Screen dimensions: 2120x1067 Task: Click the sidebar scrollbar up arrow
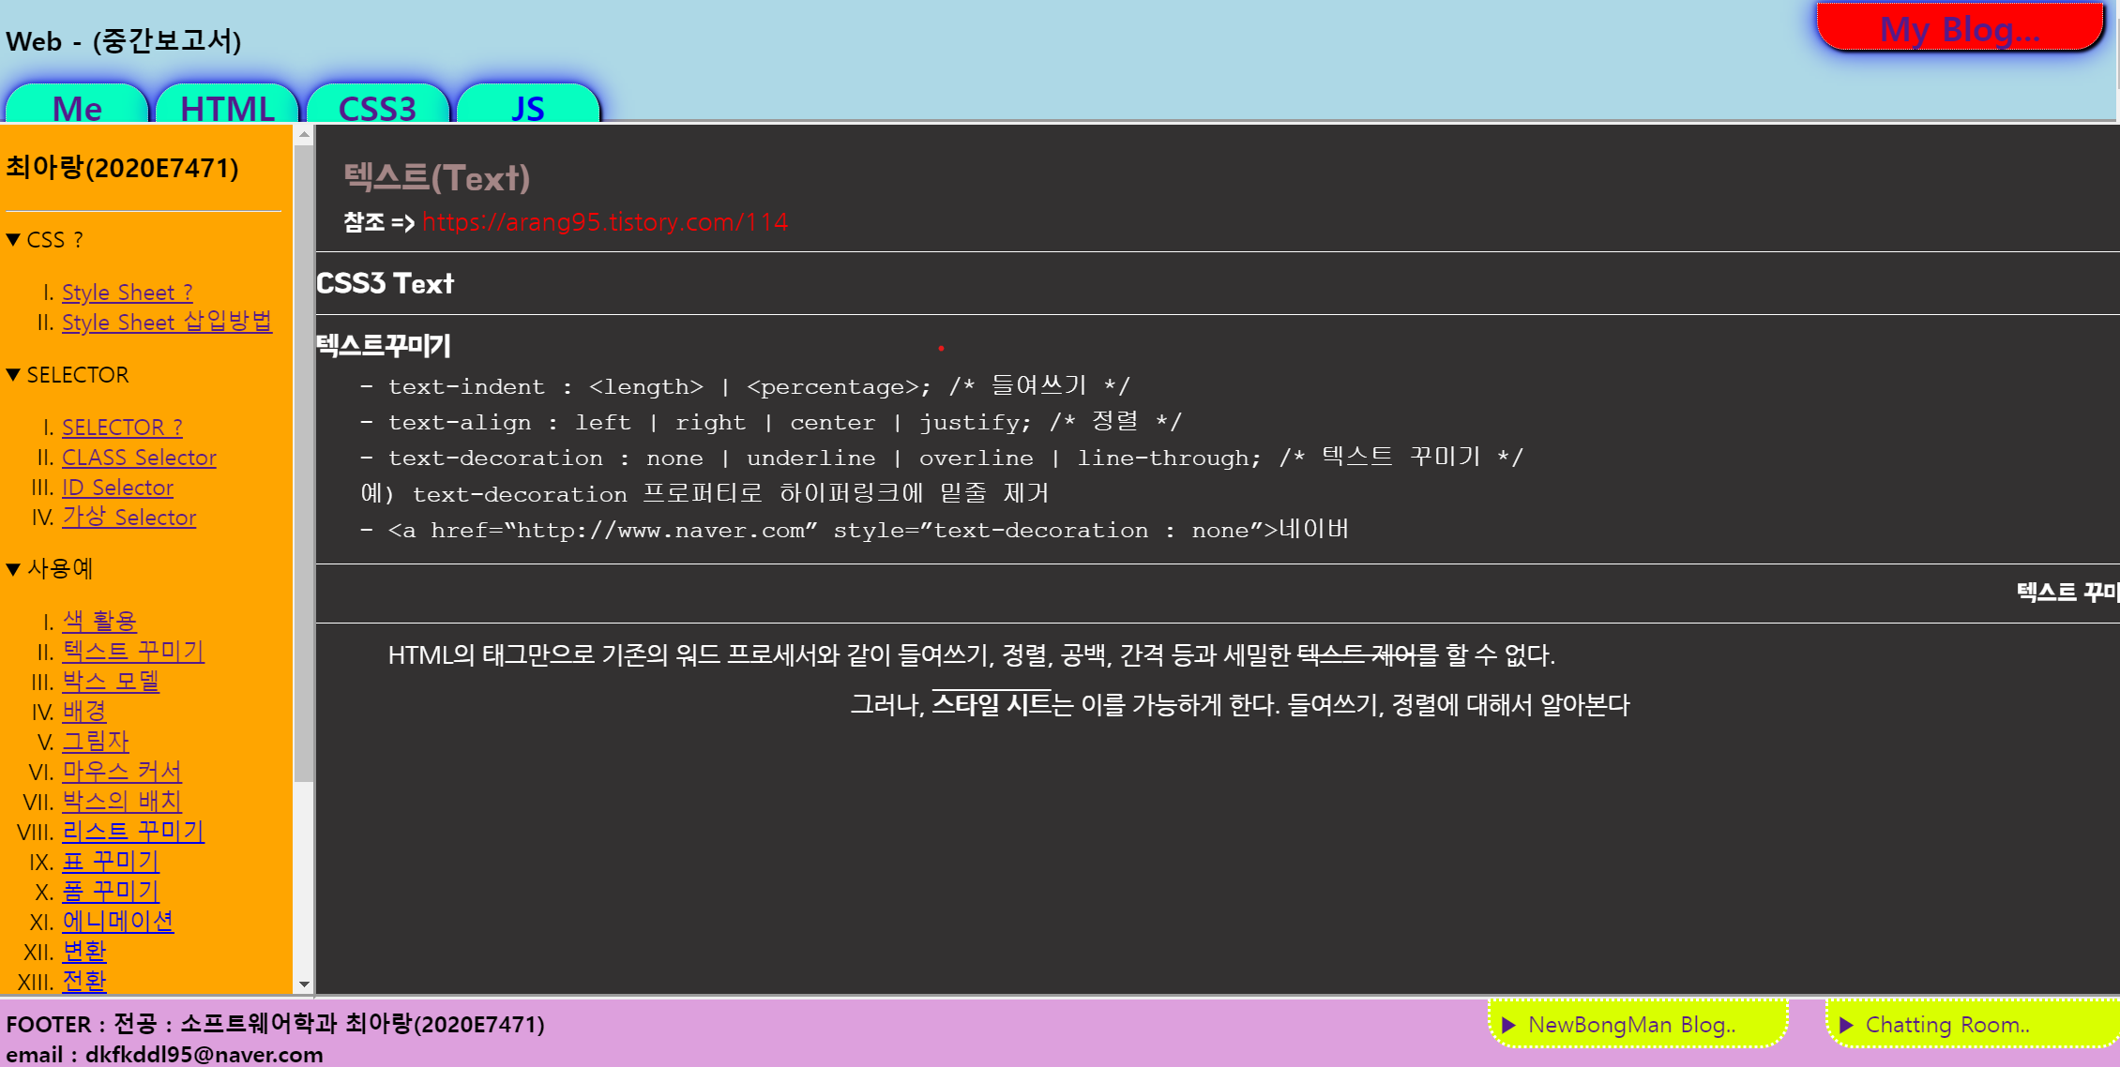(304, 135)
